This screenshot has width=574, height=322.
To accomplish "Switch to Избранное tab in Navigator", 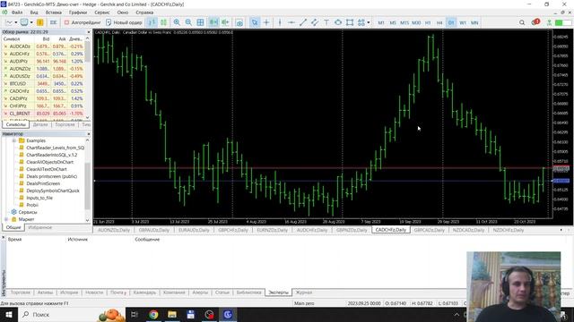I will point(39,227).
